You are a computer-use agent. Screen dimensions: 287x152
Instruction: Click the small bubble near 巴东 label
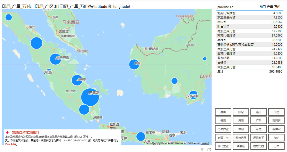(x=49, y=72)
